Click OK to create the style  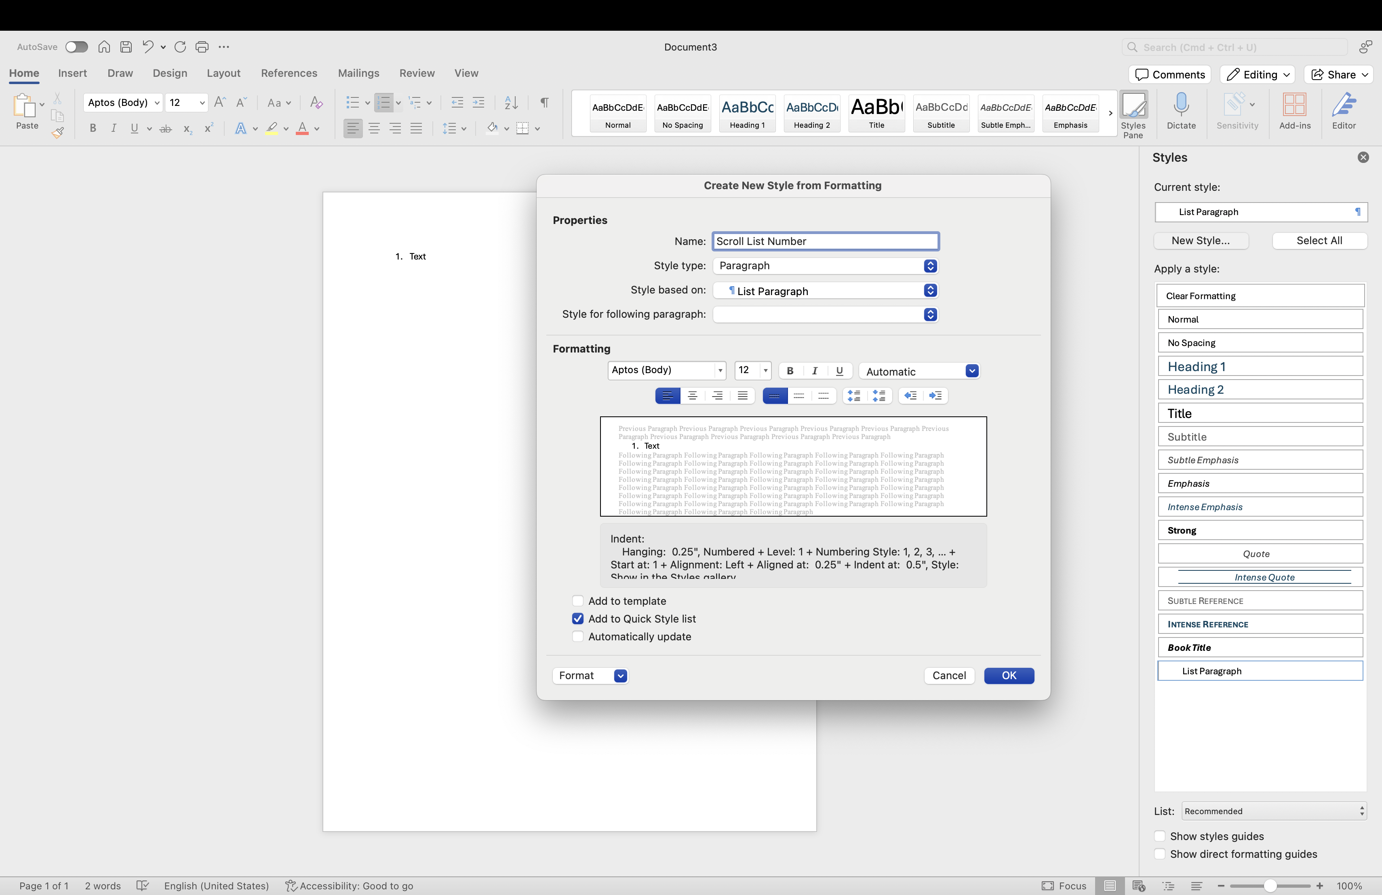[x=1009, y=675]
